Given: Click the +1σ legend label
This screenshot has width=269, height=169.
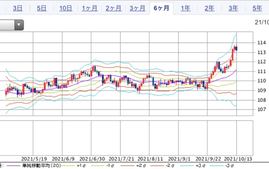Looking at the screenshot, I should click(x=81, y=165).
